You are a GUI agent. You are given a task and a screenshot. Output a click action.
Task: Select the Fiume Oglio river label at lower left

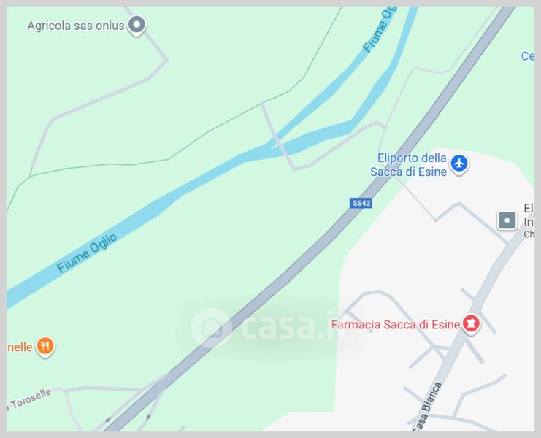click(87, 253)
